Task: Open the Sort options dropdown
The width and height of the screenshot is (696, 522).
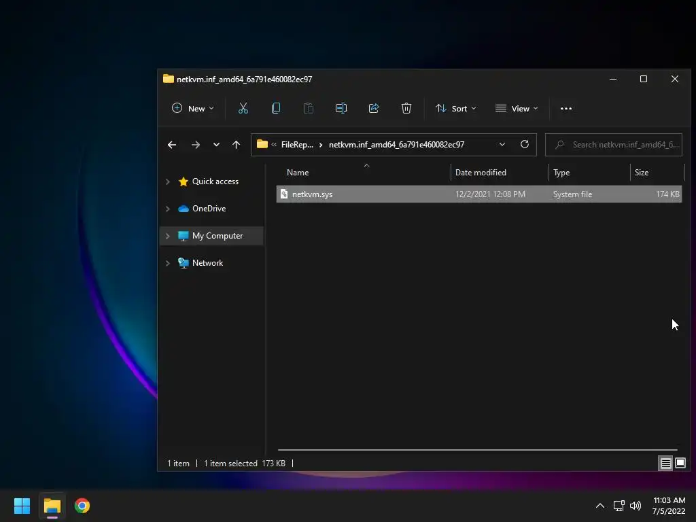Action: (x=456, y=108)
